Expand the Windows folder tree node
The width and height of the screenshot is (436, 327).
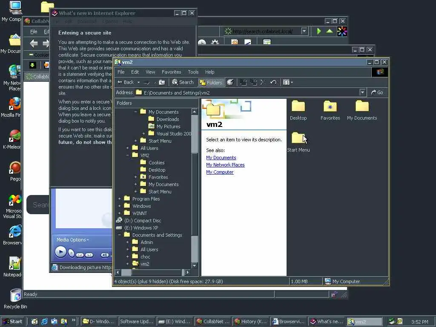(119, 206)
